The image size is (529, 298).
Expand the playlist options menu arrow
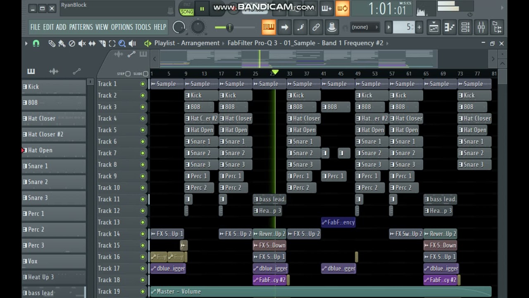26,43
